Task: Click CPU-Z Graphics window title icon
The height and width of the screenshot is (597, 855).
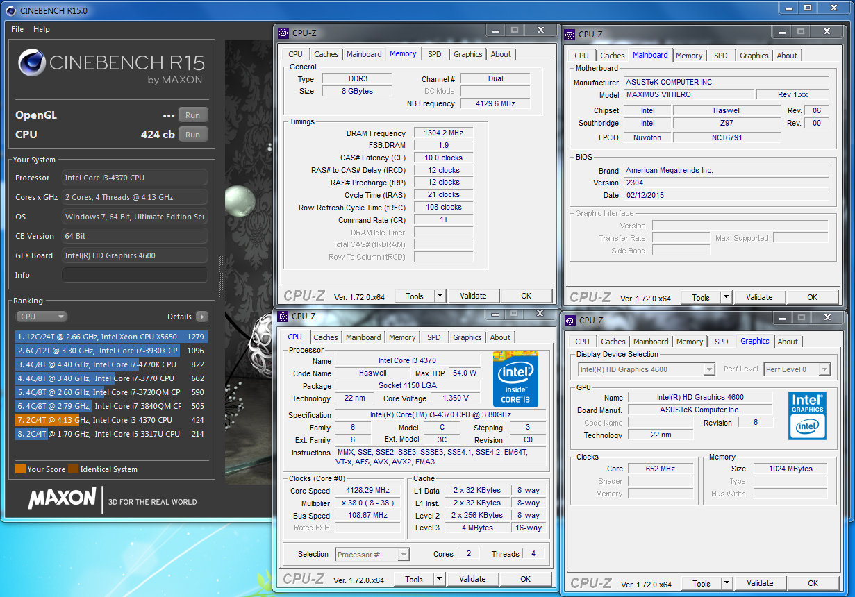Action: (x=570, y=320)
